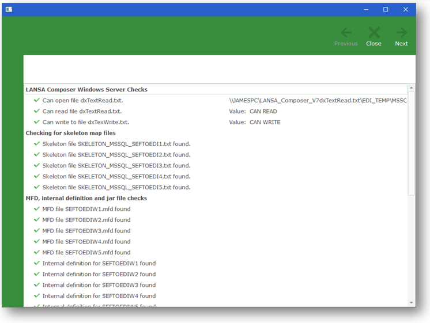This screenshot has height=323, width=430.
Task: Click checkmark beside MFD file SEFTOEDIW4.mfd
Action: [37, 241]
